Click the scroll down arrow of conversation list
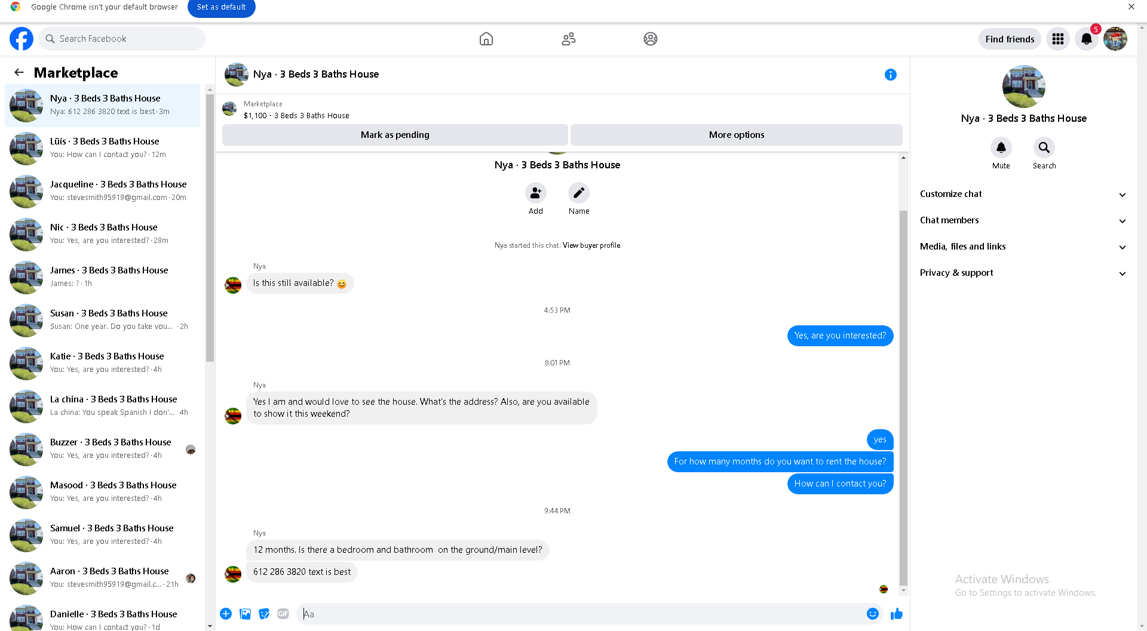 pyautogui.click(x=210, y=626)
